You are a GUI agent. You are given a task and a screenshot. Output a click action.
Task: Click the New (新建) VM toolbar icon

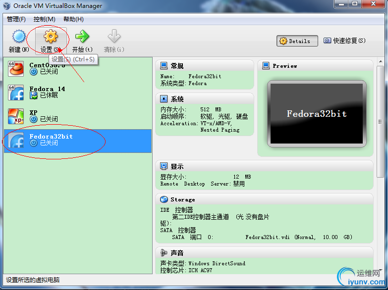[x=19, y=37]
